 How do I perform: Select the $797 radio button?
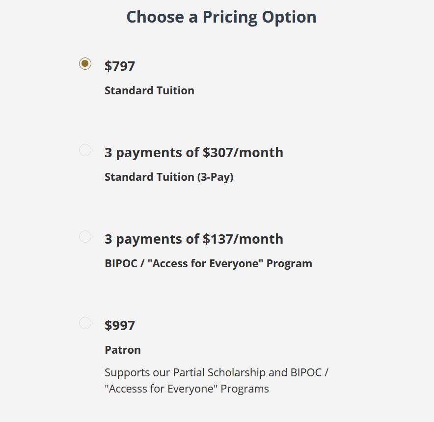click(x=85, y=64)
